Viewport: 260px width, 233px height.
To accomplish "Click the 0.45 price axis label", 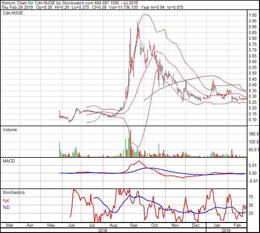I will click(253, 79).
